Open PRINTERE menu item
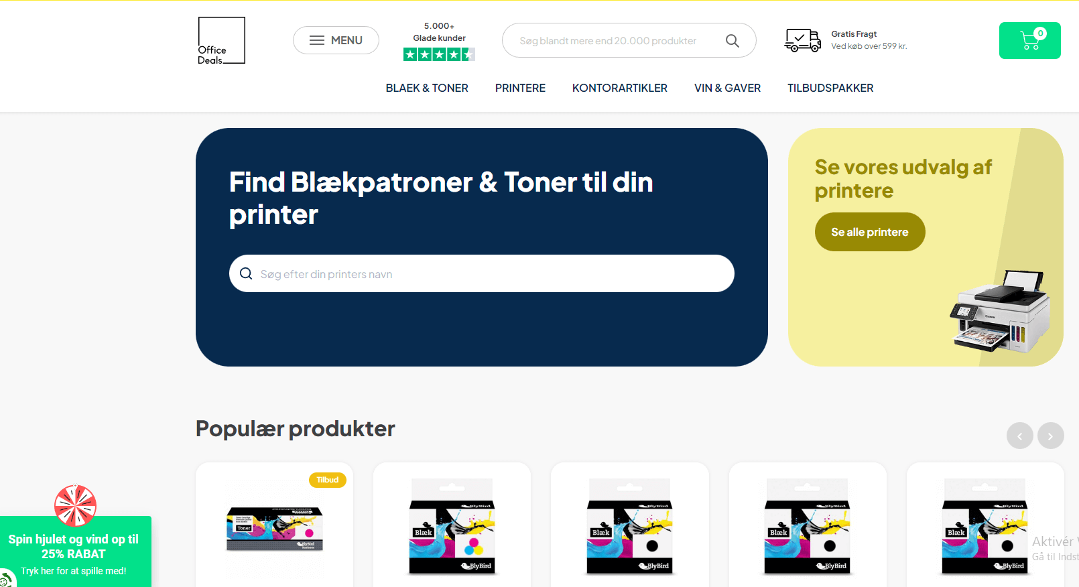Screen dimensions: 1079x587 pyautogui.click(x=520, y=88)
